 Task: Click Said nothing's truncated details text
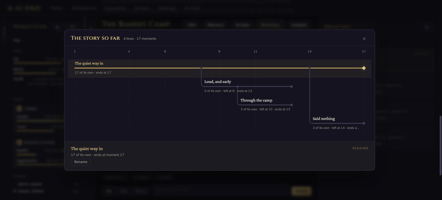pyautogui.click(x=336, y=128)
